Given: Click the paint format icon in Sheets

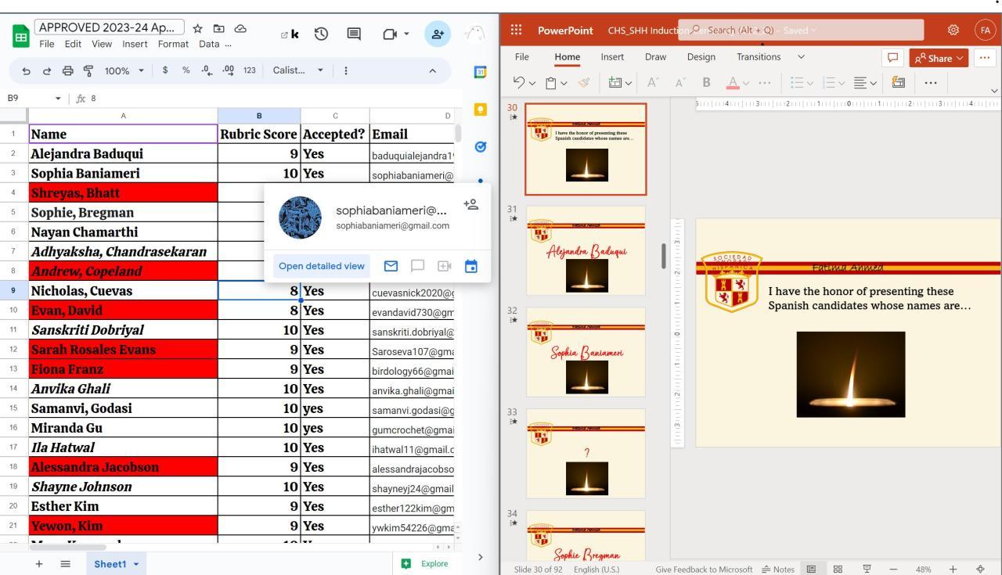Looking at the screenshot, I should 88,70.
